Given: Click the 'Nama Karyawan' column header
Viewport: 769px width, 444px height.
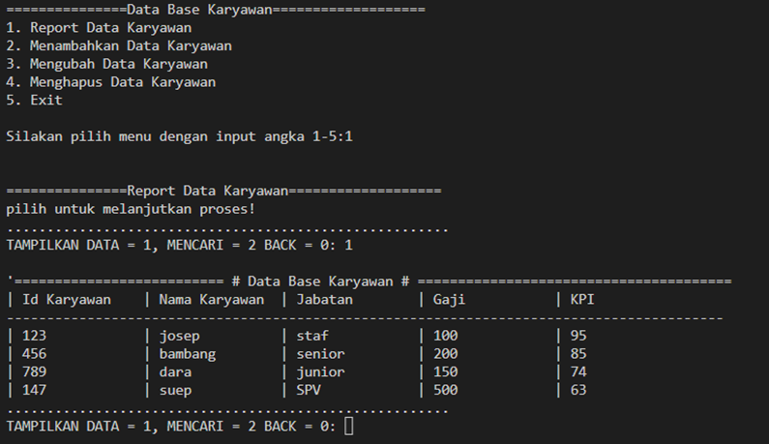Looking at the screenshot, I should [212, 300].
